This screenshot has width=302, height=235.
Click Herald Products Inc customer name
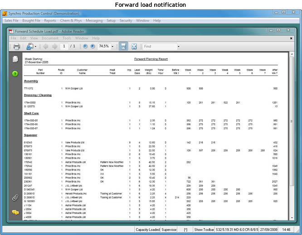pyautogui.click(x=76, y=193)
